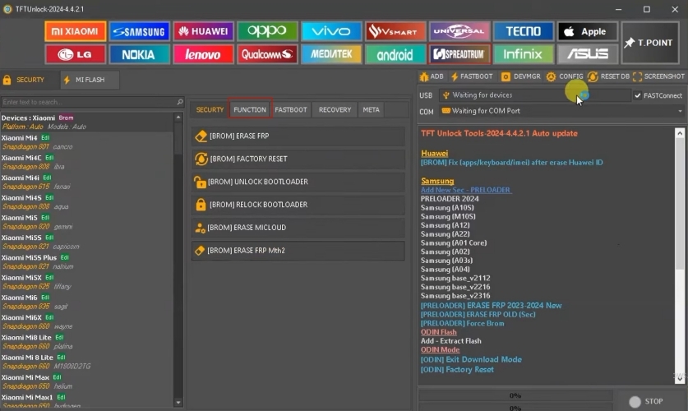Select the Samsung brand button

(139, 31)
